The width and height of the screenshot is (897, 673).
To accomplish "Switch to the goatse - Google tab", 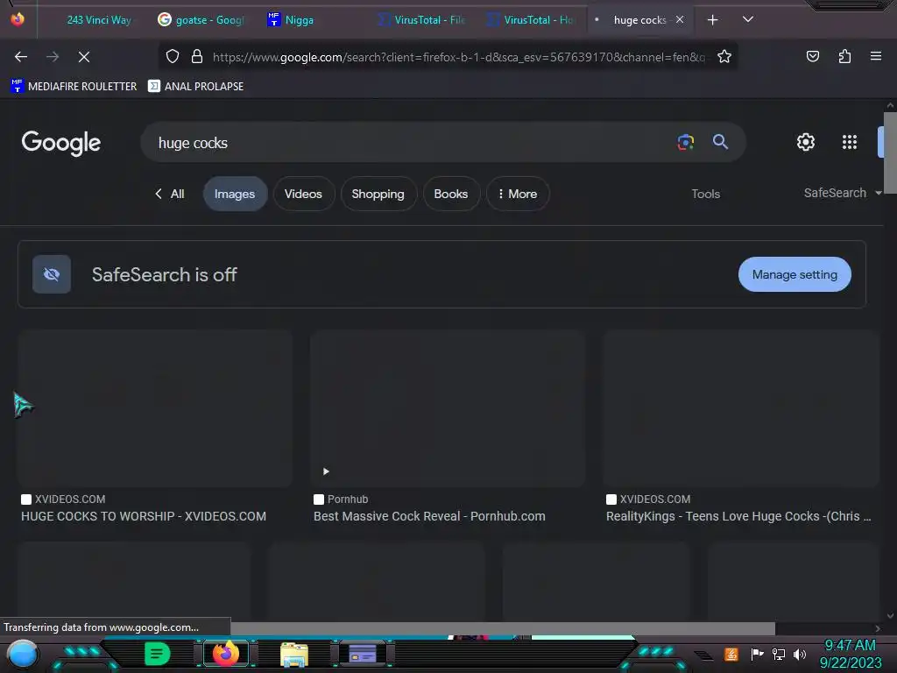I will 201,20.
